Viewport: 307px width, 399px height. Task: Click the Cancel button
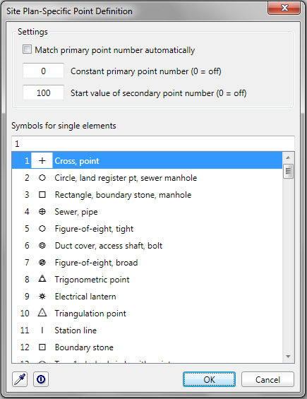pos(267,379)
